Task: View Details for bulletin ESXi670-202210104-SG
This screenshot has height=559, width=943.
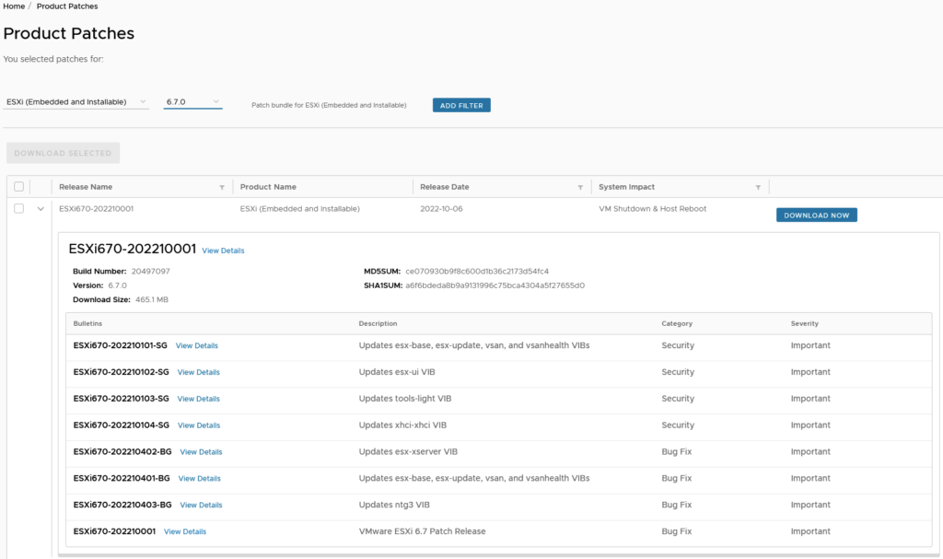Action: click(x=199, y=425)
